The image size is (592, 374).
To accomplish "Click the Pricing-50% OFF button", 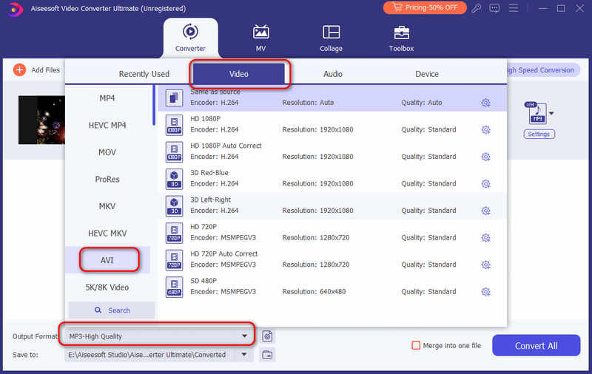I will (x=425, y=7).
